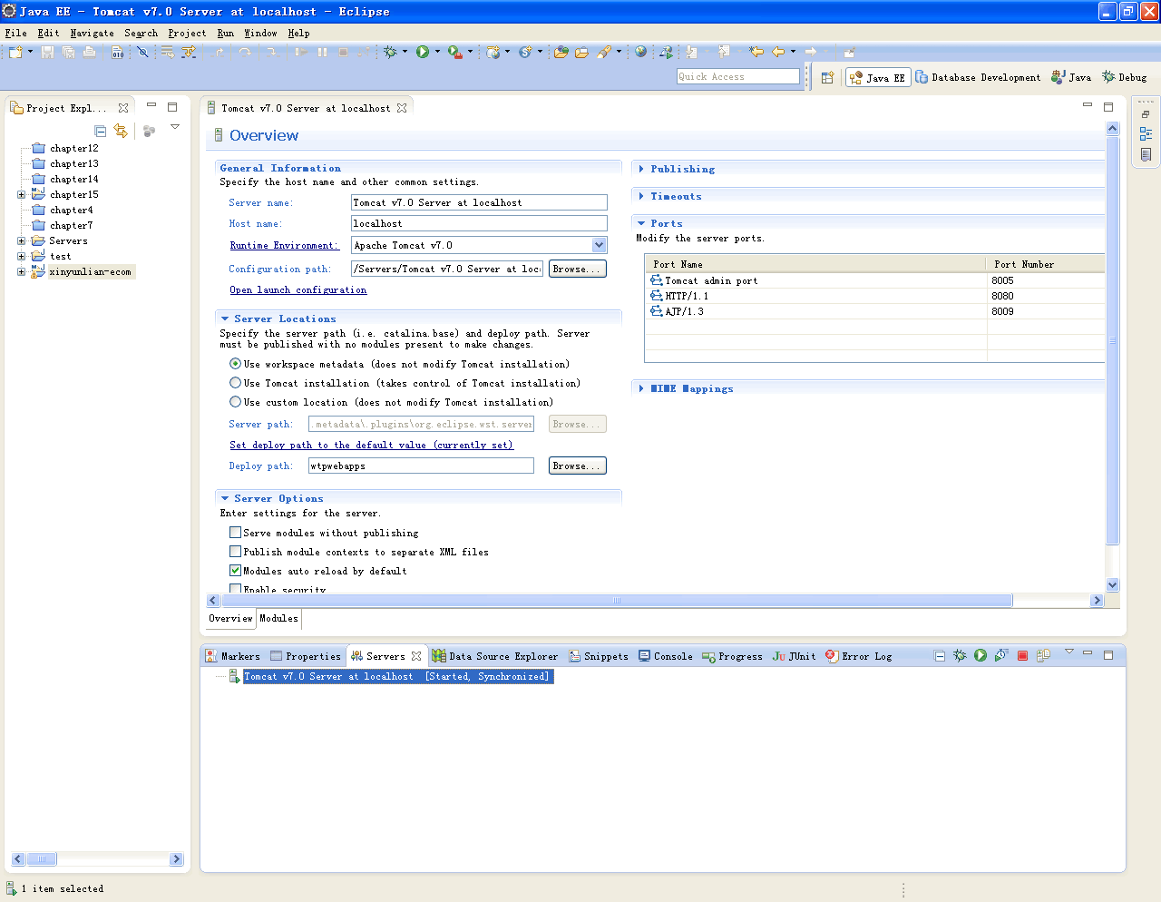Viewport: 1161px width, 902px height.
Task: Click the red Stop server icon in Servers view
Action: point(1022,655)
